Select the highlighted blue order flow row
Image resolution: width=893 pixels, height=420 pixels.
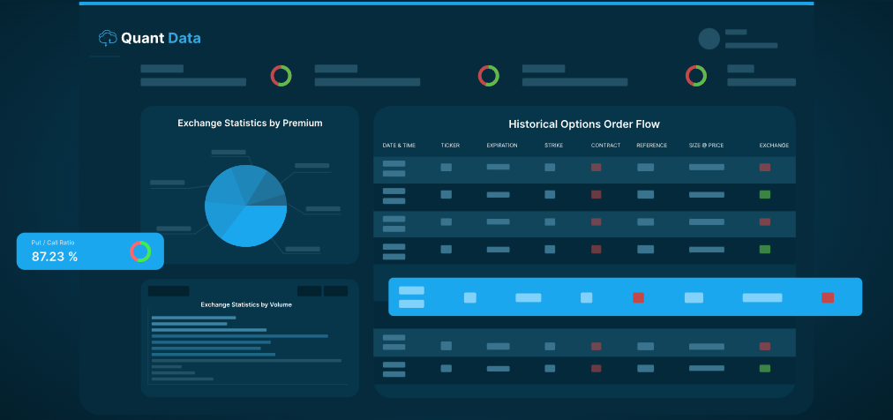click(x=625, y=296)
